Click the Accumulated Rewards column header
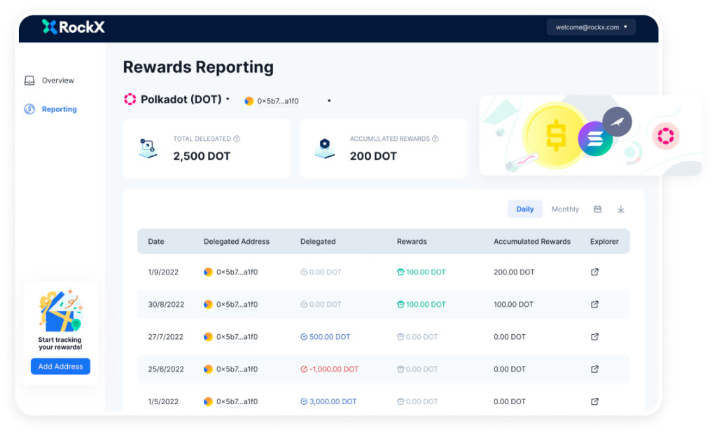This screenshot has height=435, width=717. (x=532, y=242)
